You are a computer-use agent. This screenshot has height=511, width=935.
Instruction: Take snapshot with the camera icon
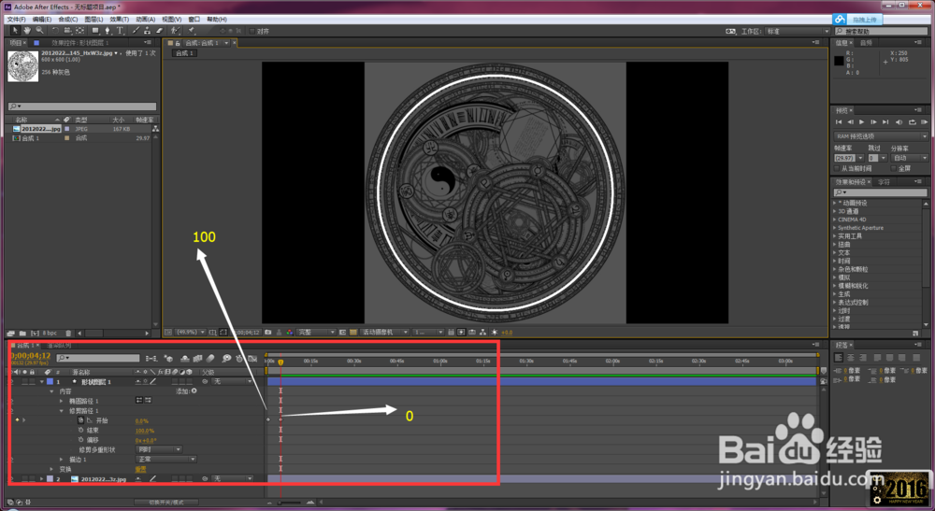point(267,333)
